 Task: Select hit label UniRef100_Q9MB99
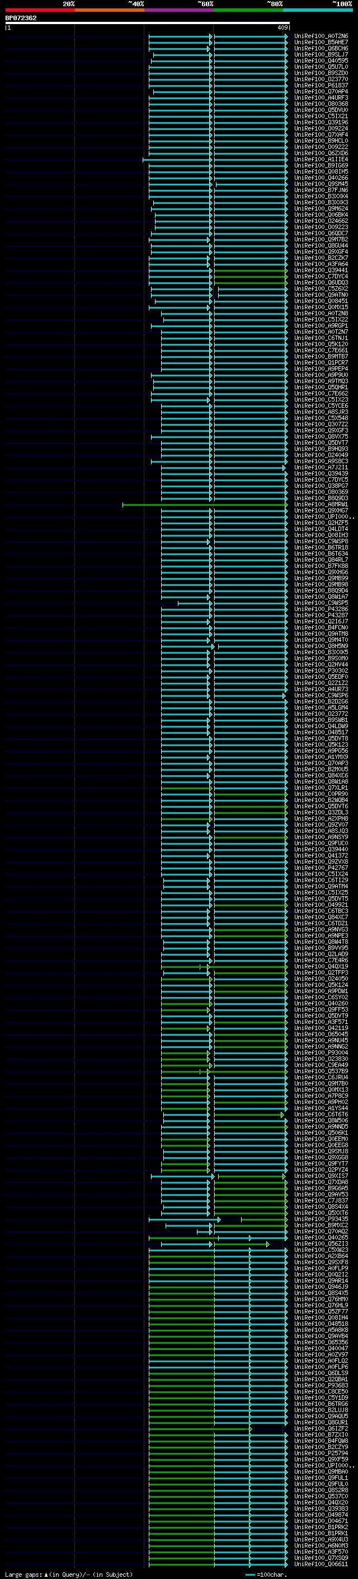click(x=321, y=578)
